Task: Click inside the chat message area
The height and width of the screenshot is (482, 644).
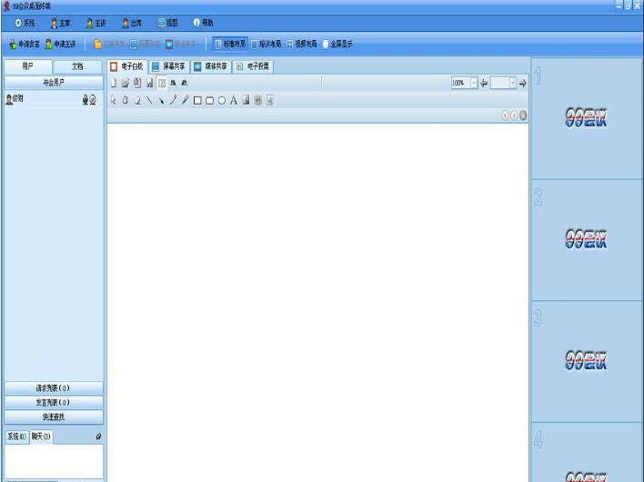Action: [x=54, y=461]
